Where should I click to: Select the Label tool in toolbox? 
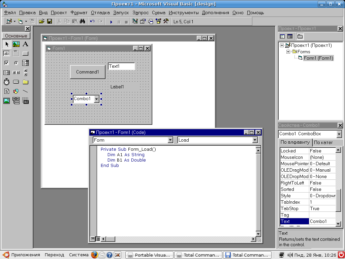click(x=26, y=44)
